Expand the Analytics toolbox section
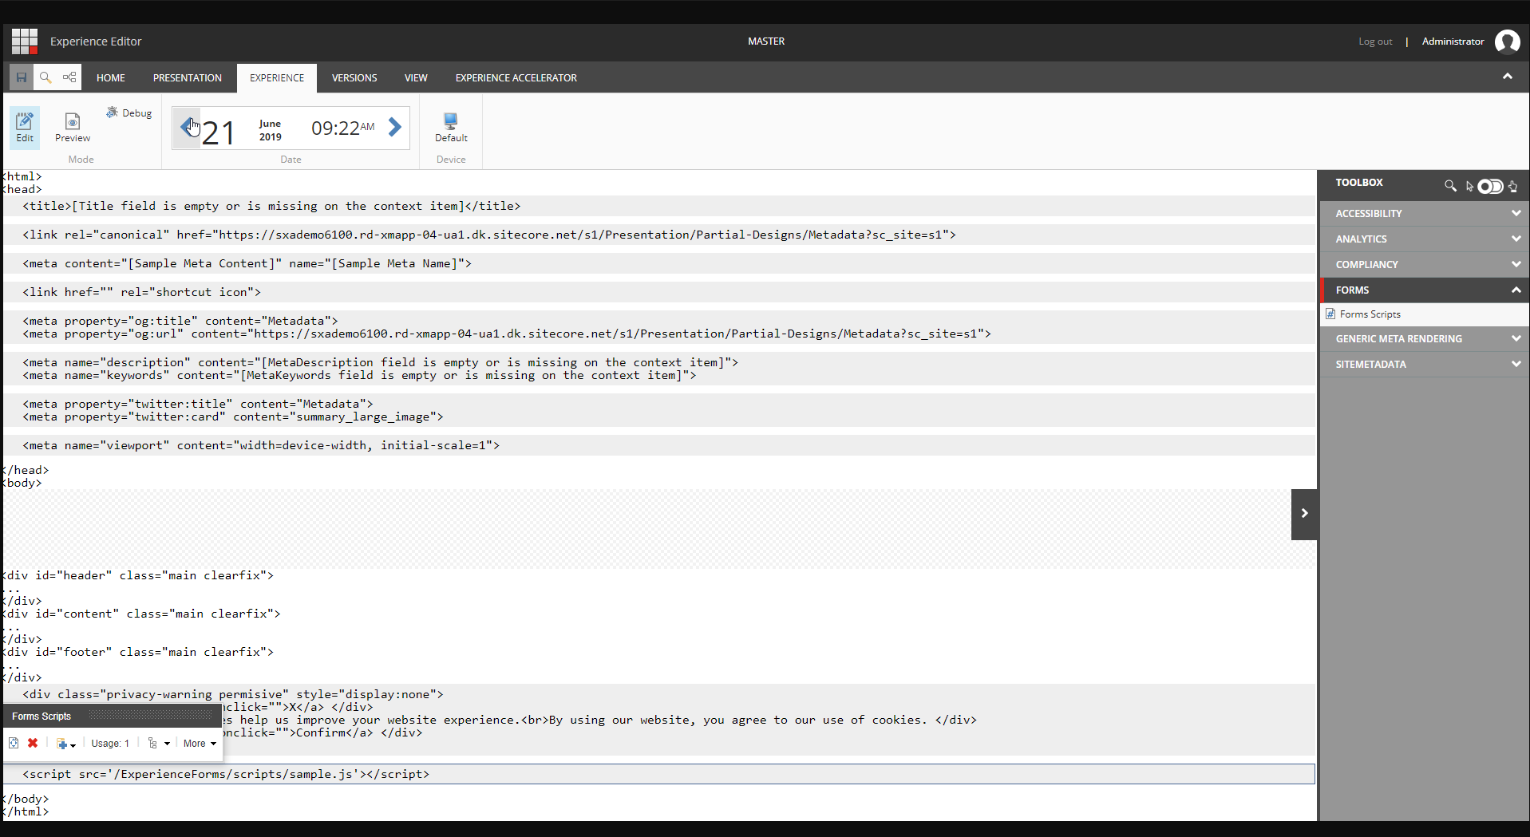 [1425, 239]
